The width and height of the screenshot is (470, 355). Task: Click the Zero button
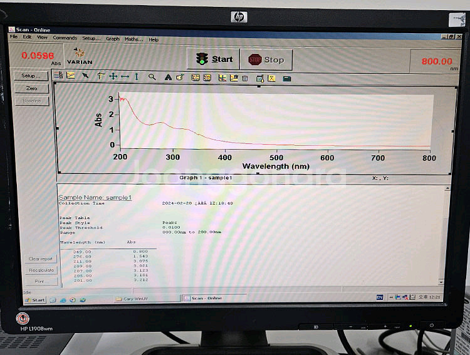(x=31, y=88)
